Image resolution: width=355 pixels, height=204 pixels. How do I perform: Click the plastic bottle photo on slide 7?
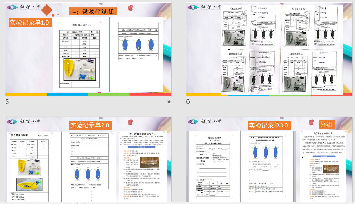click(149, 163)
